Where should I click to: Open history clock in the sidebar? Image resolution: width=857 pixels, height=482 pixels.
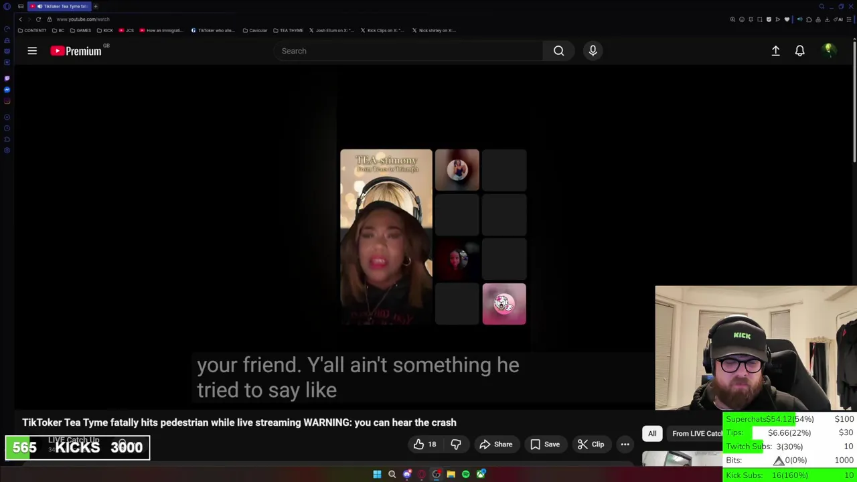(x=7, y=128)
